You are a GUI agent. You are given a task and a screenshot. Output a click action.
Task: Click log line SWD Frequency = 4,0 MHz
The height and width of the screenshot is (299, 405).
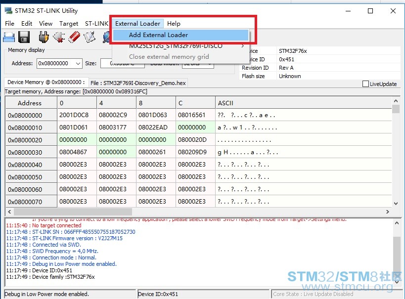(x=52, y=251)
